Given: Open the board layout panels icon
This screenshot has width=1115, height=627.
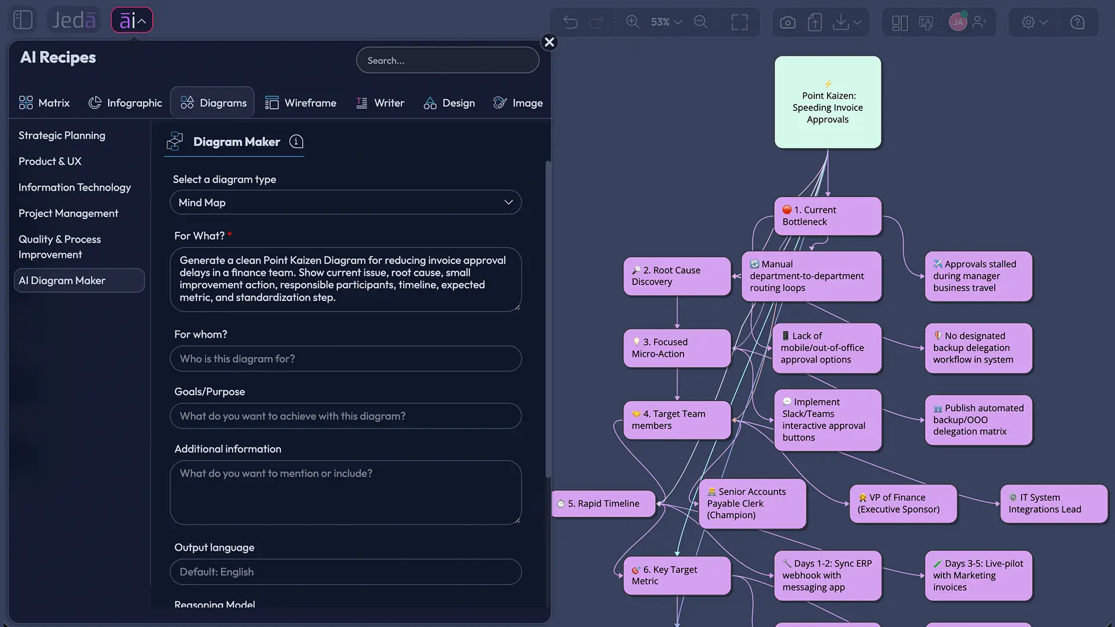Looking at the screenshot, I should pos(900,22).
